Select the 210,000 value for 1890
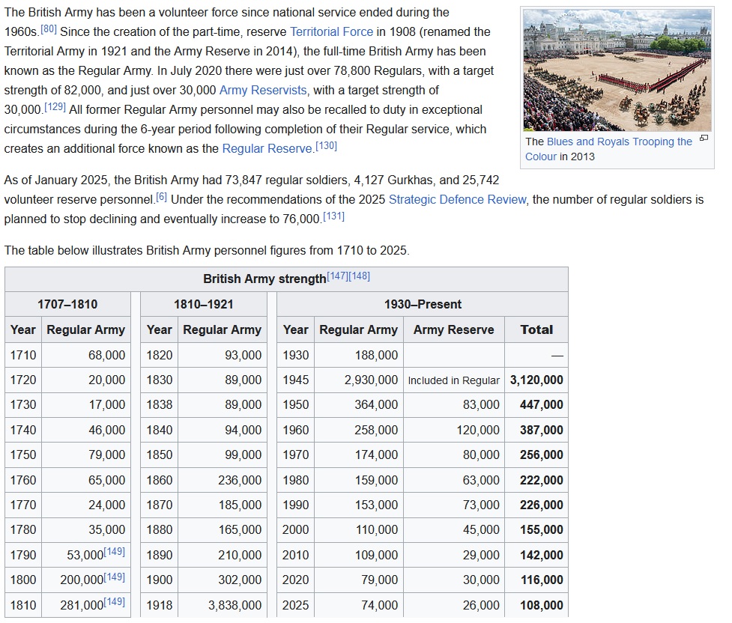The width and height of the screenshot is (732, 623). point(240,555)
